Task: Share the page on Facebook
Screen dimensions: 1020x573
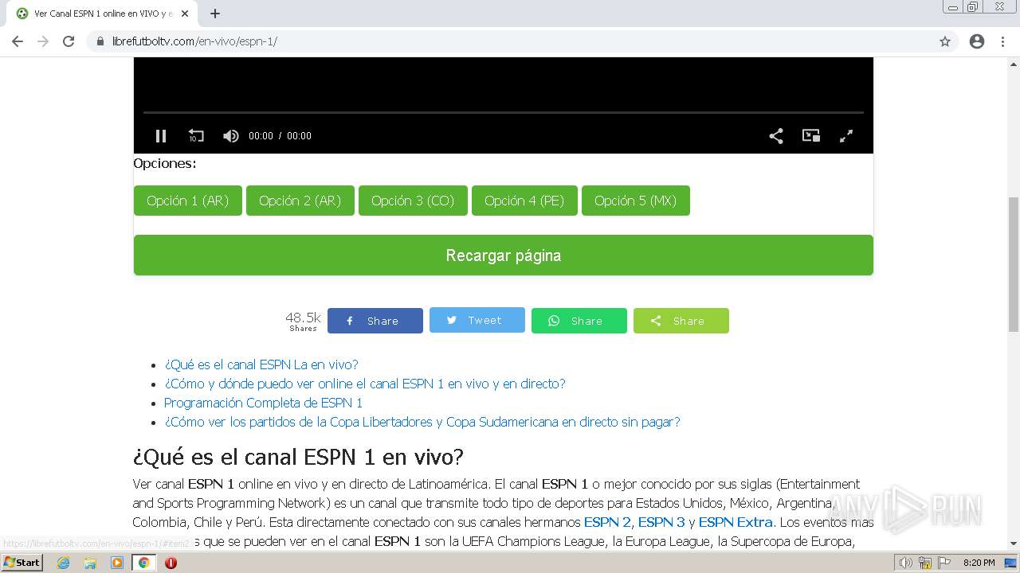Action: tap(375, 321)
